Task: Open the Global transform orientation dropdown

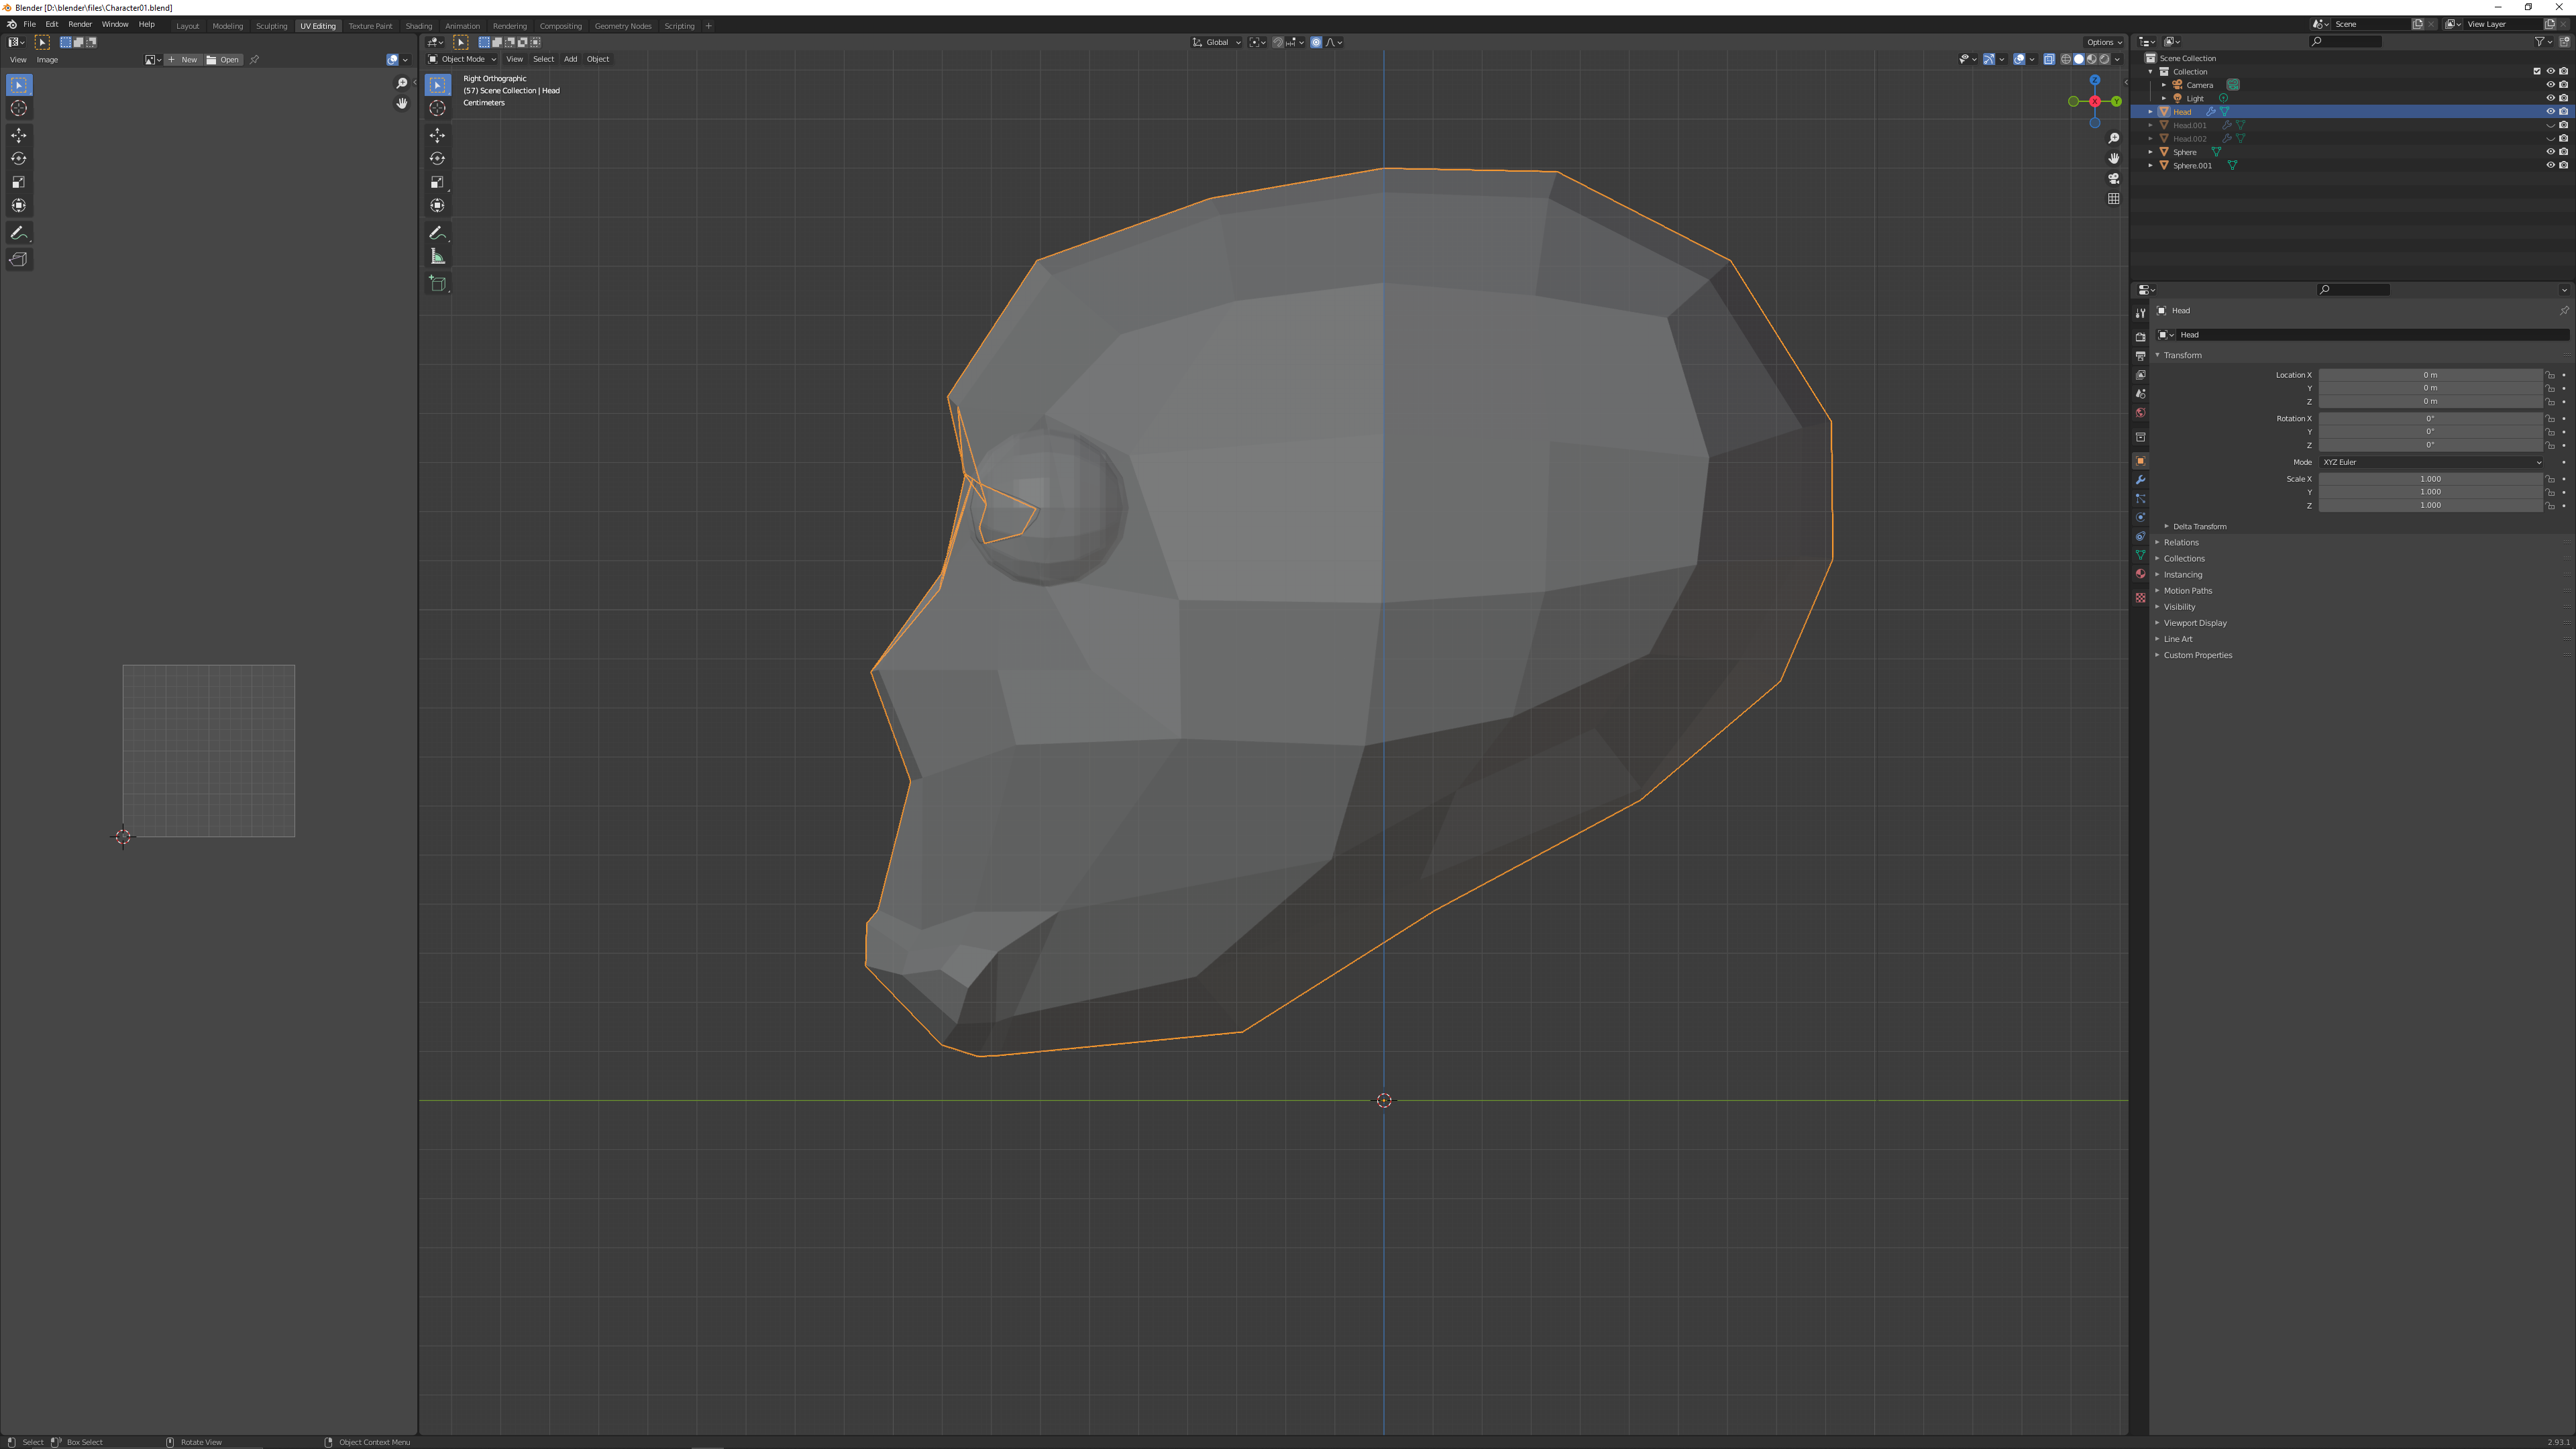Action: click(1216, 42)
